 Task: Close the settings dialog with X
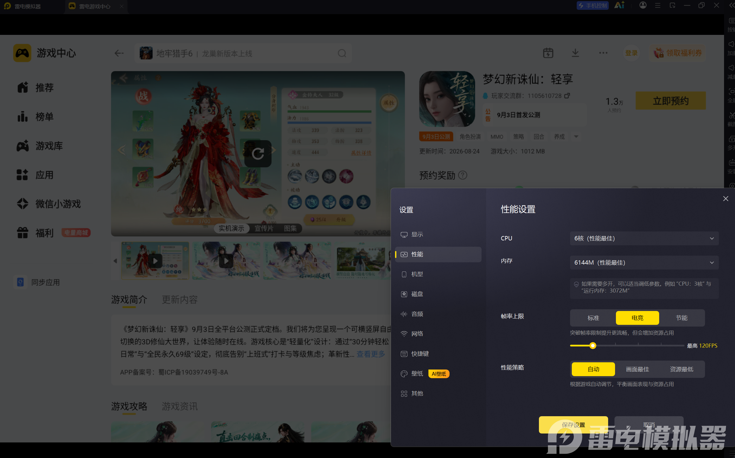coord(725,199)
